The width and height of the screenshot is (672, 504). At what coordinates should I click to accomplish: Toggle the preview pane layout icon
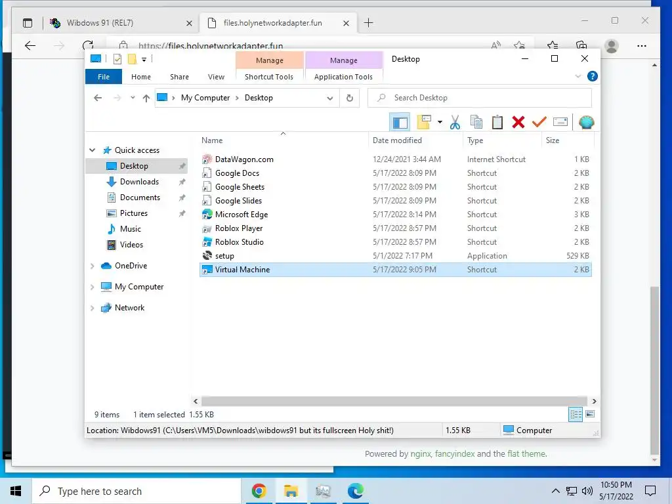(x=400, y=123)
